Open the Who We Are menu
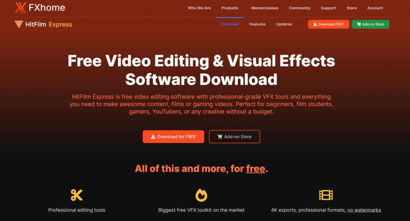410x221 pixels. click(199, 8)
